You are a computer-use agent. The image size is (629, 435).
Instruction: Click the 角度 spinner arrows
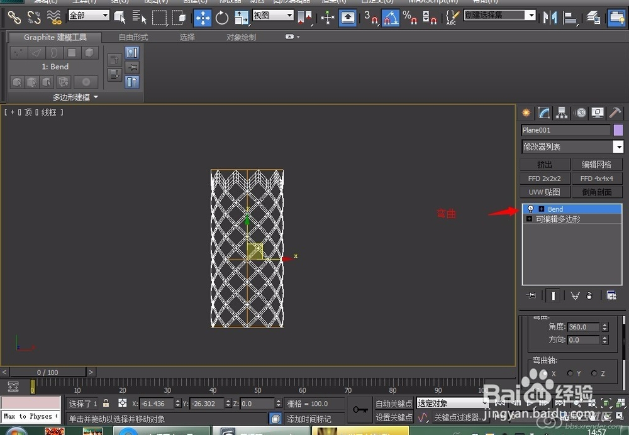(605, 327)
